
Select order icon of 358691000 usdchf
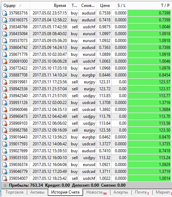[x=5, y=61]
